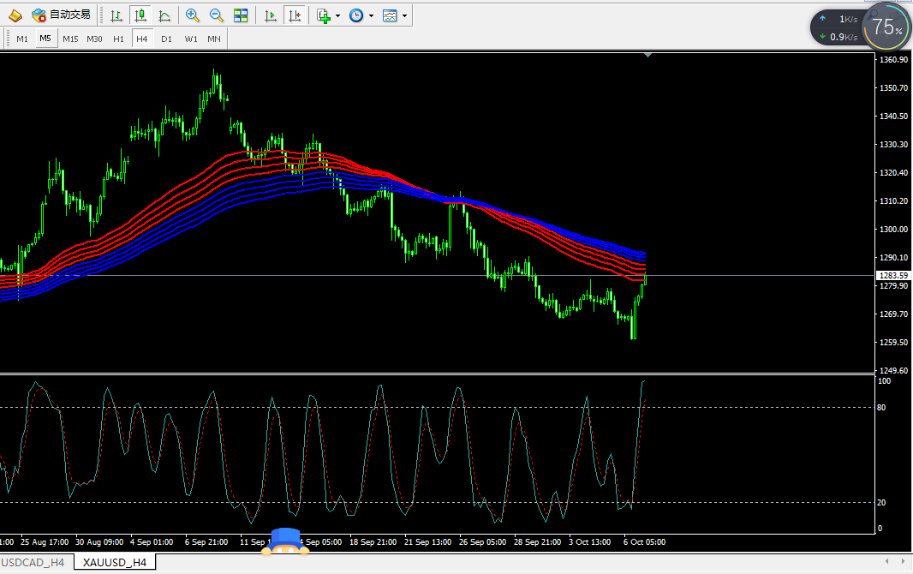Image resolution: width=913 pixels, height=574 pixels.
Task: Click the 25 Aug 17:00 time label
Action: tap(45, 542)
